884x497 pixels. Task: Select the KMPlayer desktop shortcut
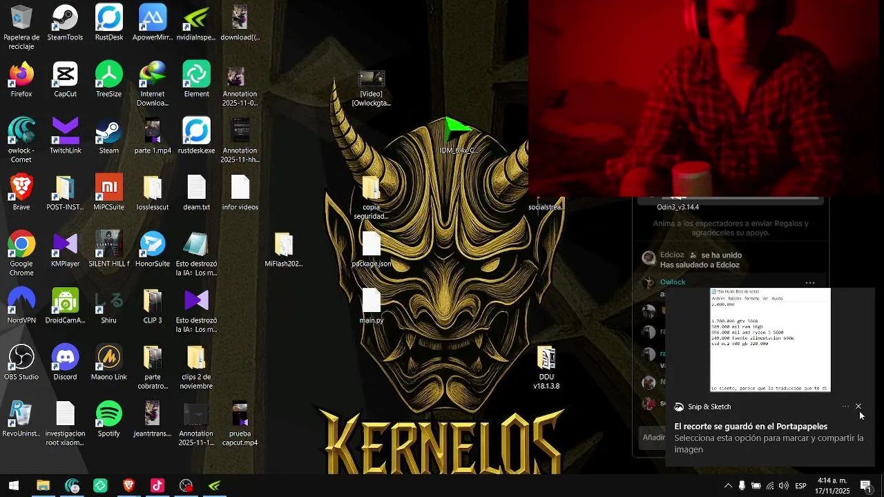click(65, 249)
